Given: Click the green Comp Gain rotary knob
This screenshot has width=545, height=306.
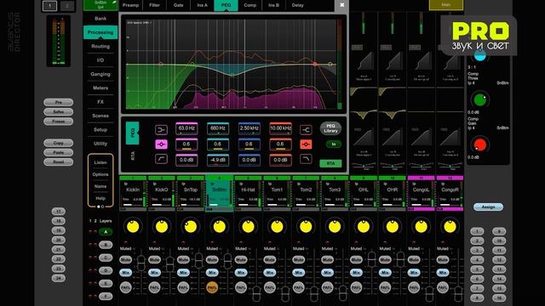Looking at the screenshot, I should pyautogui.click(x=480, y=100).
